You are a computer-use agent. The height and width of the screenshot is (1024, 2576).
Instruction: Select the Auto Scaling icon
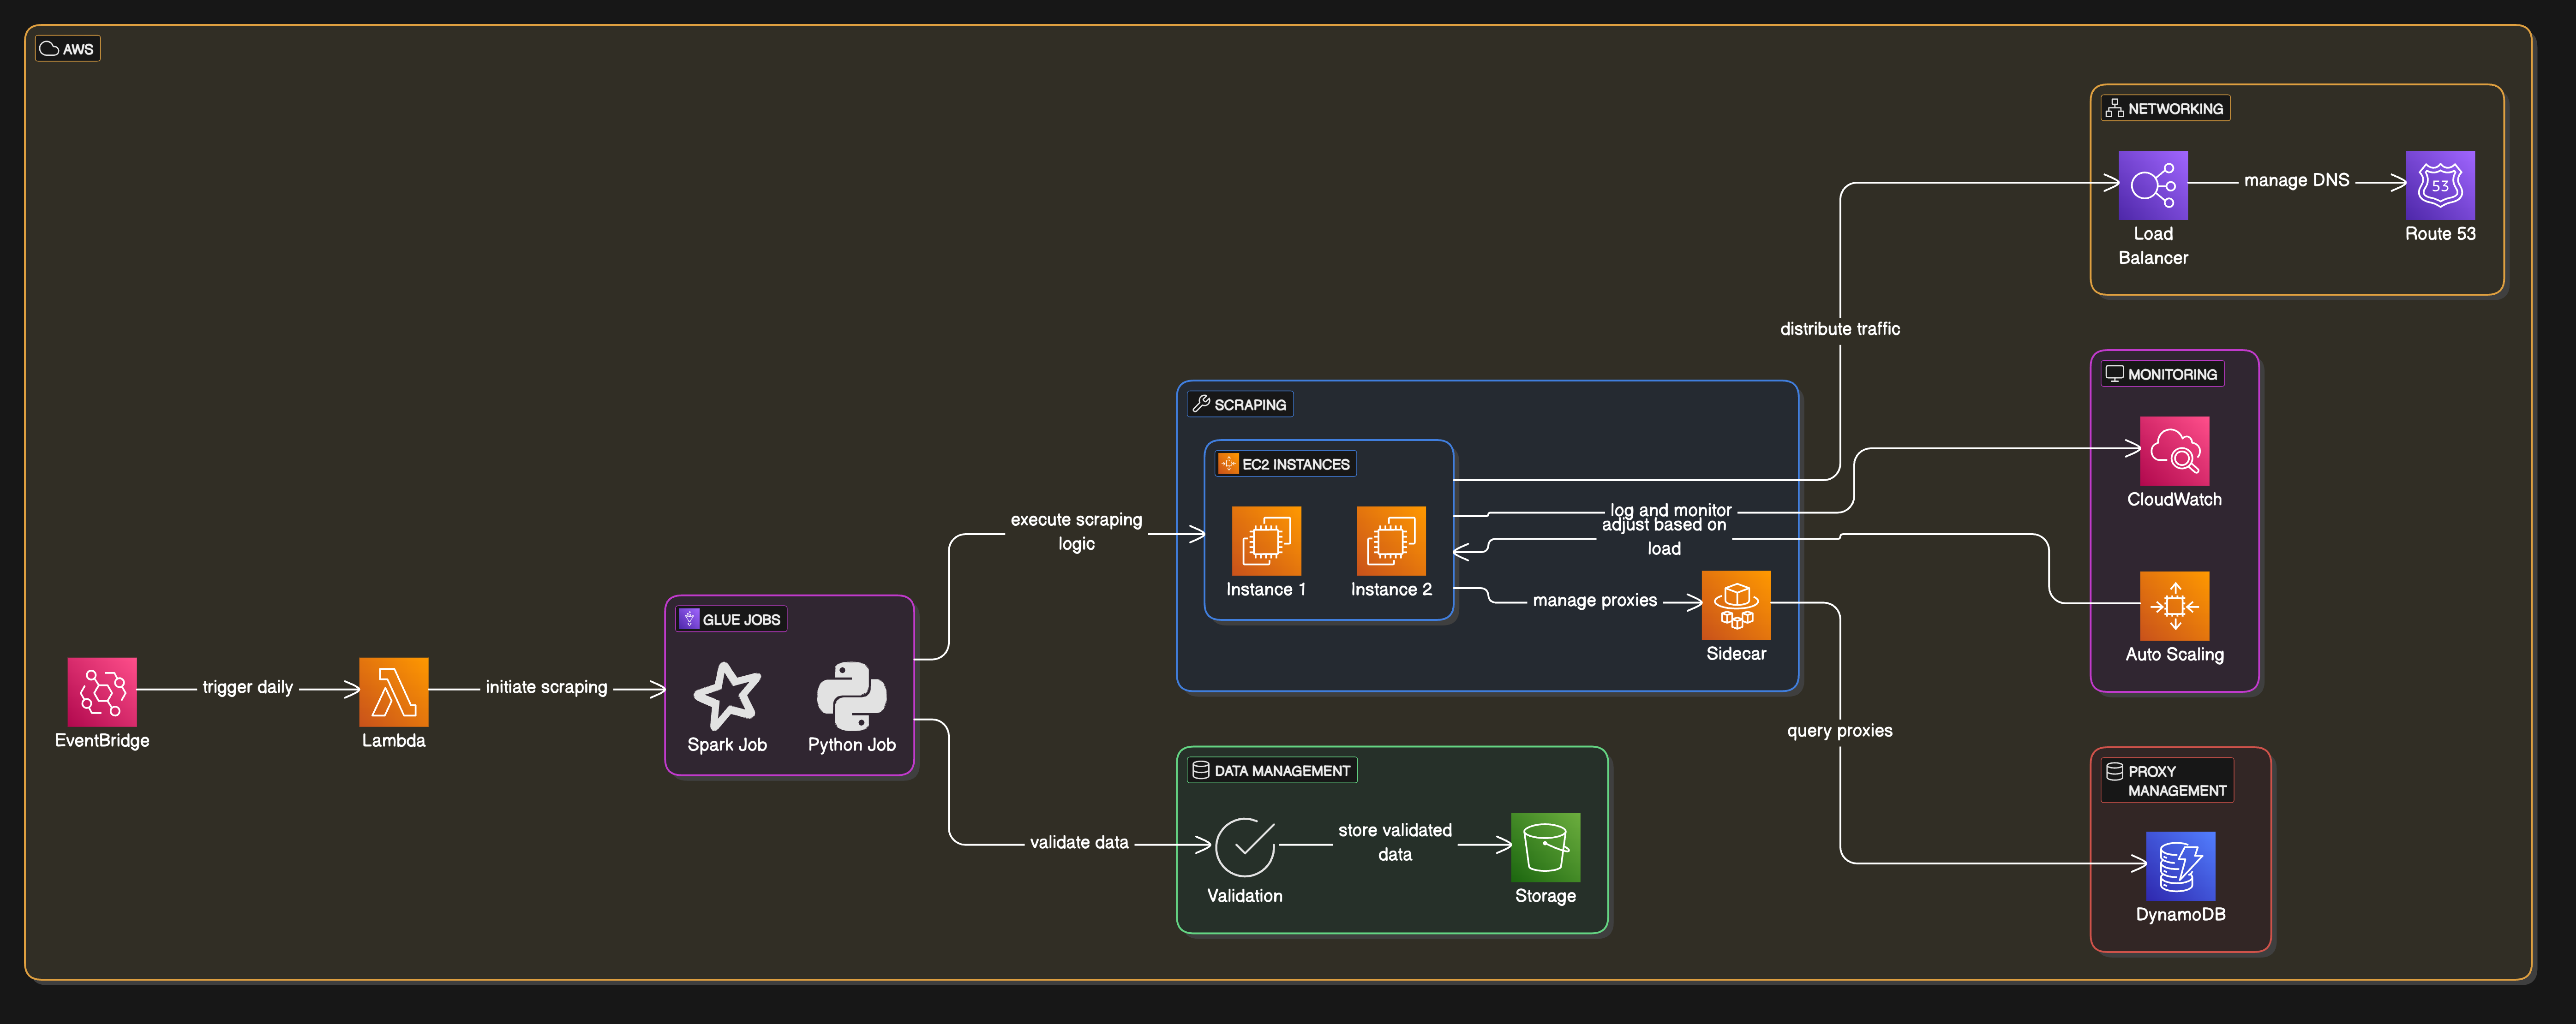click(x=2175, y=606)
